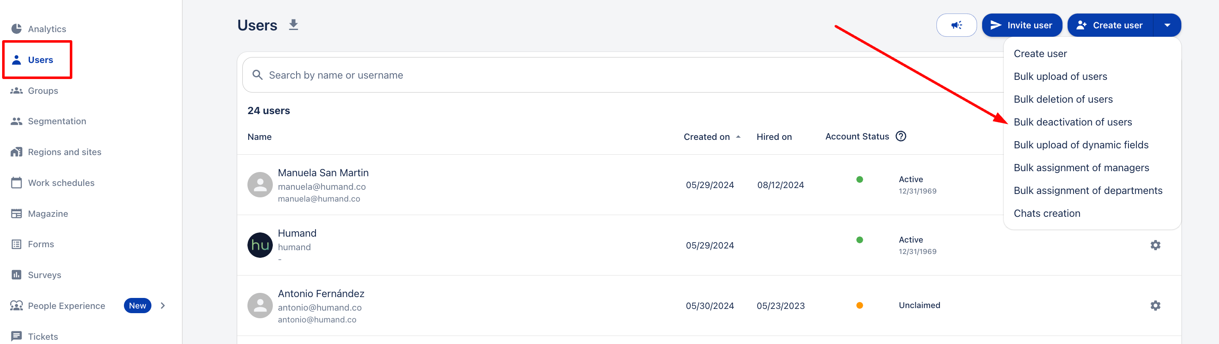Click the megaphone announcement icon button
Viewport: 1219px width, 344px height.
click(x=956, y=25)
